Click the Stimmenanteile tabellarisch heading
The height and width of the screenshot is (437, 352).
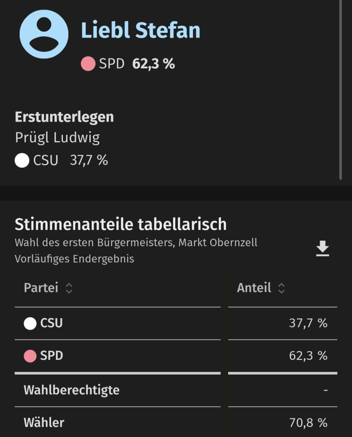point(121,225)
